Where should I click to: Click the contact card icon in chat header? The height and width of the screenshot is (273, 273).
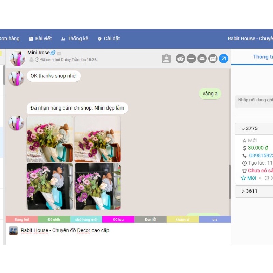tap(166, 59)
